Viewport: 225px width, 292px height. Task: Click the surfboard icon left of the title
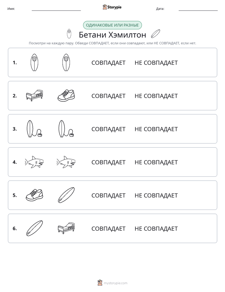(69, 34)
